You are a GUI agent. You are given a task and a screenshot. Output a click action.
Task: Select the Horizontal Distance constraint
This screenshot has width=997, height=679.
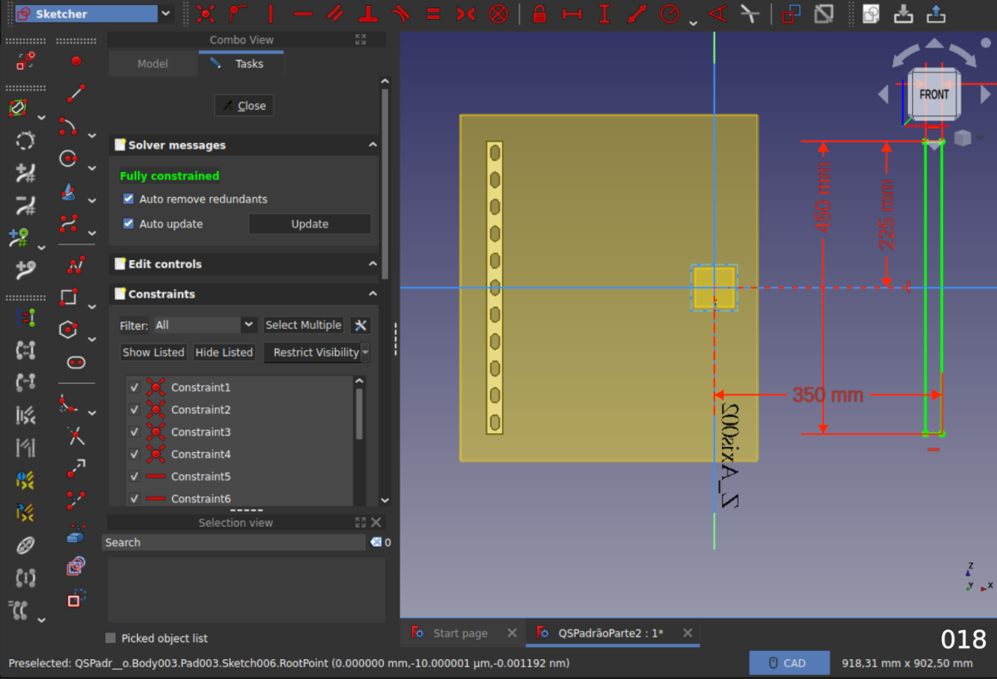point(572,14)
